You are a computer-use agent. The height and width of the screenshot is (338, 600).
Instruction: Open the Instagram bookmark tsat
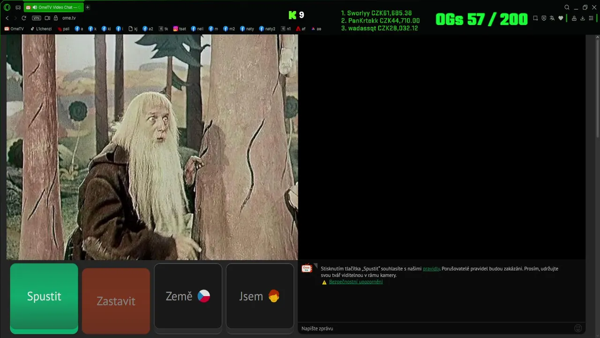[x=180, y=29]
